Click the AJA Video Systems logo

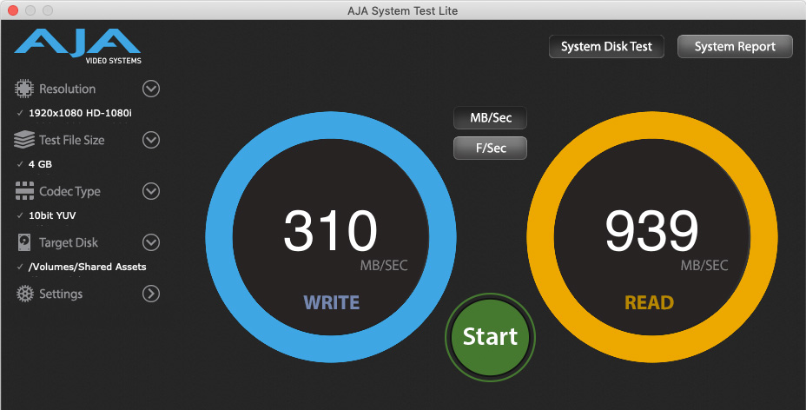[77, 47]
